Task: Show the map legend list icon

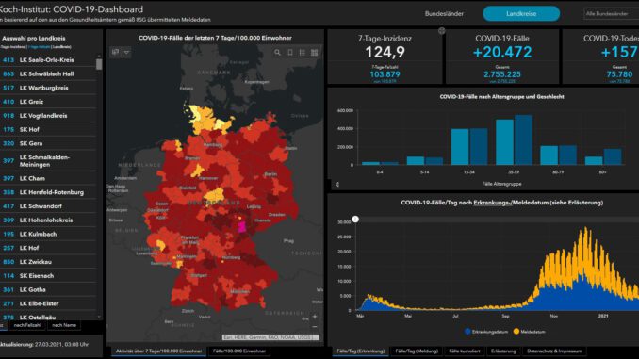Action: point(302,53)
